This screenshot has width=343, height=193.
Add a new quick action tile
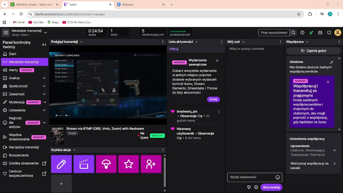(61, 184)
